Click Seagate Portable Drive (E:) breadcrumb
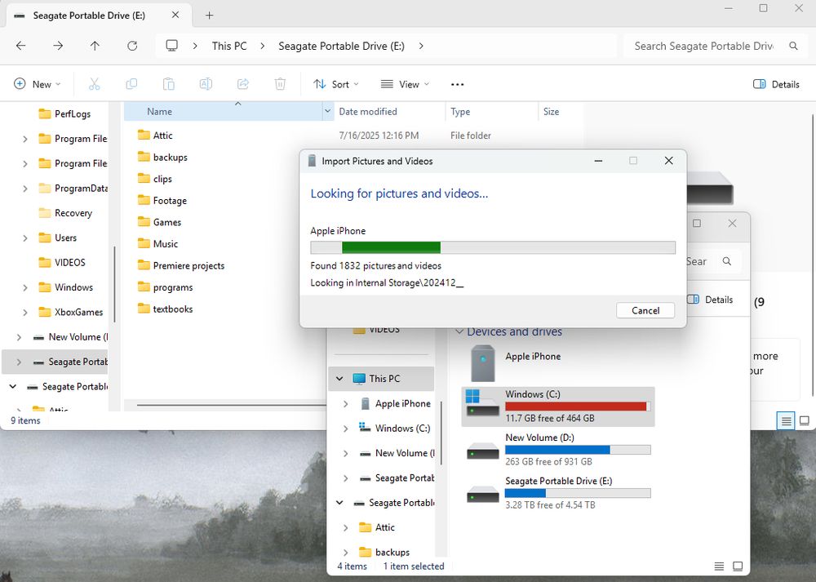 (x=341, y=46)
